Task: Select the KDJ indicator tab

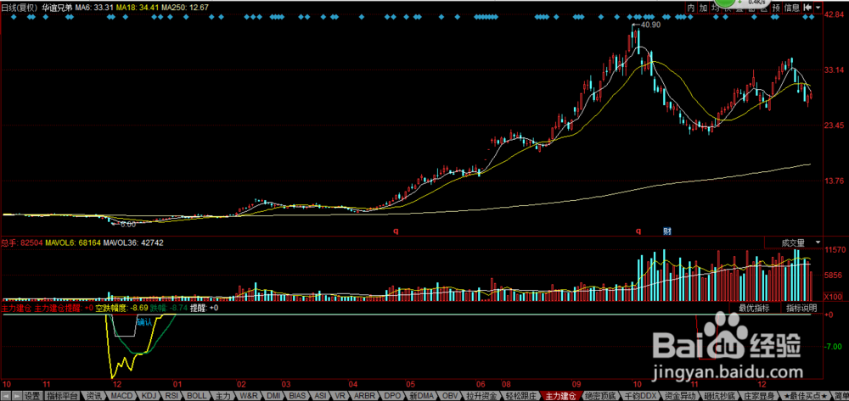Action: pyautogui.click(x=149, y=396)
